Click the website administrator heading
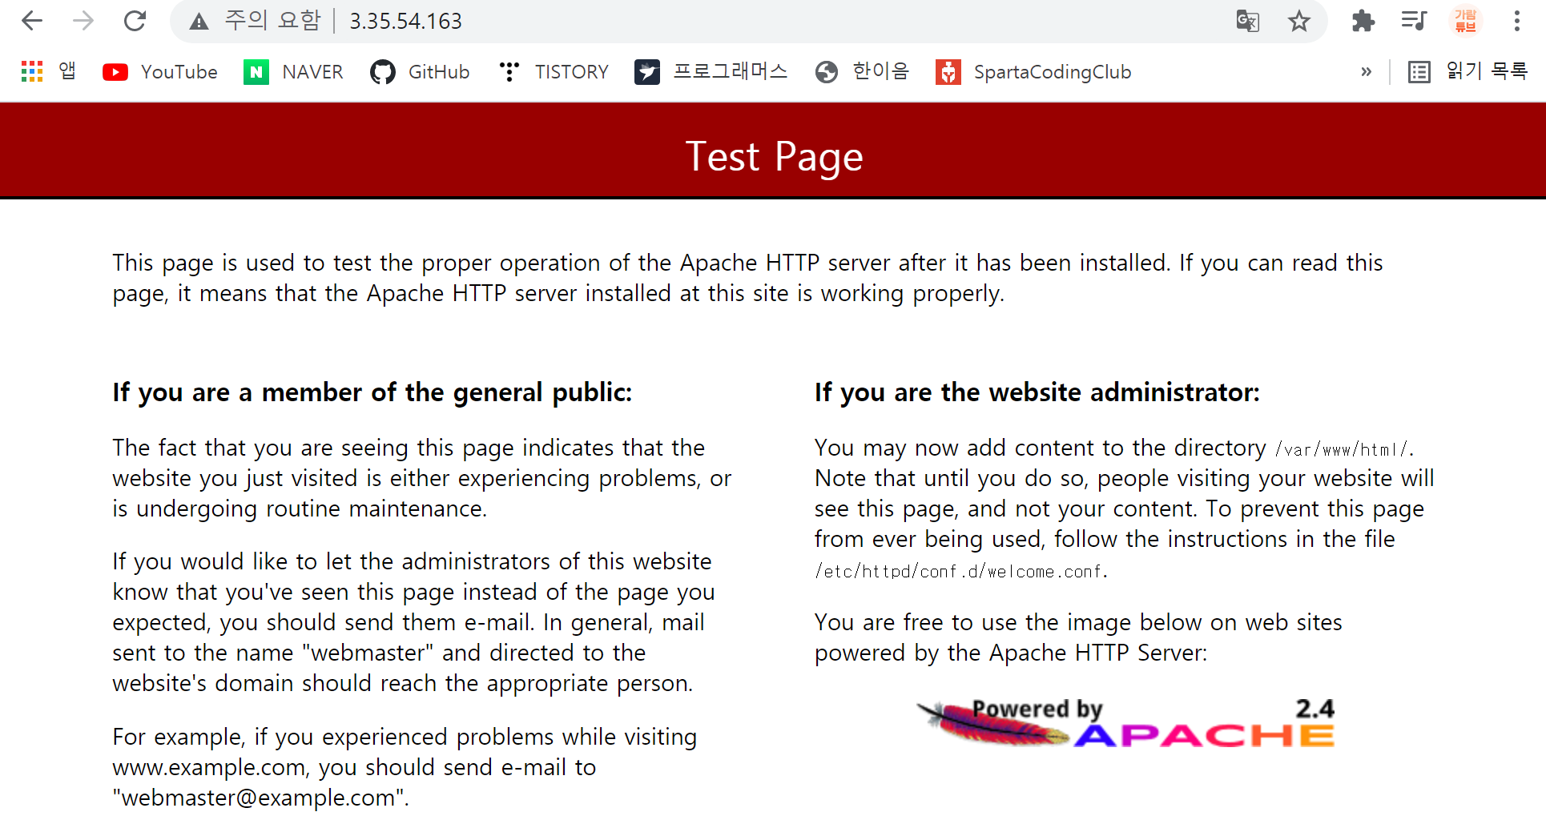 tap(1037, 392)
